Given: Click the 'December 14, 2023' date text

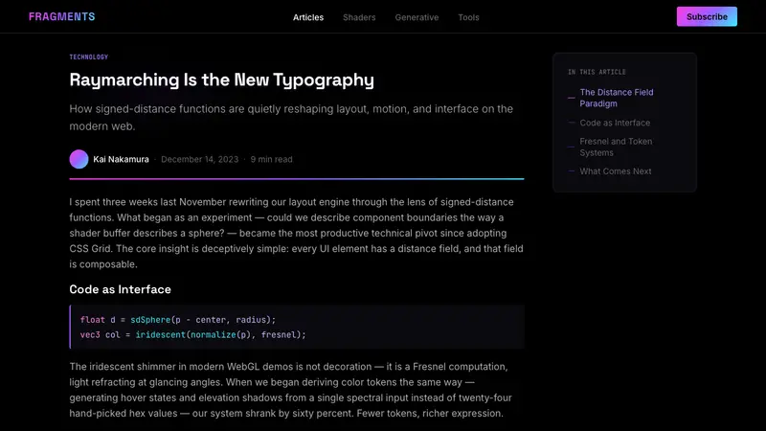Looking at the screenshot, I should [x=200, y=159].
